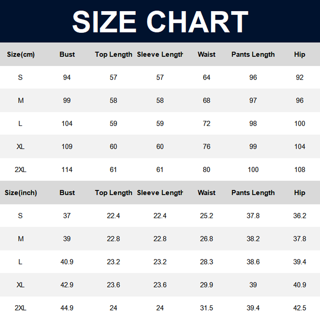This screenshot has height=320, width=320.
Task: Select the XL row label in inch table
Action: coord(20,285)
